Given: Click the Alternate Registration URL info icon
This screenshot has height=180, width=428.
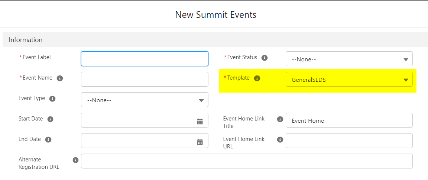Looking at the screenshot, I should coord(76,160).
